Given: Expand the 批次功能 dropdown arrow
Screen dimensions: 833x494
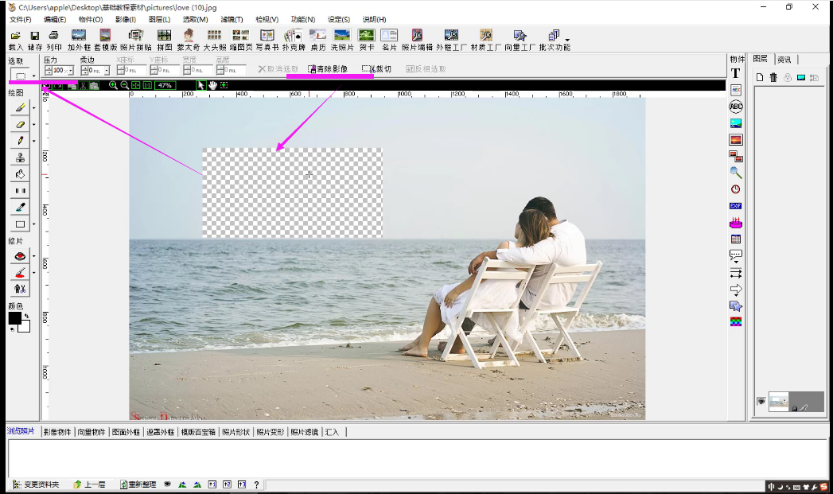Looking at the screenshot, I should 567,40.
